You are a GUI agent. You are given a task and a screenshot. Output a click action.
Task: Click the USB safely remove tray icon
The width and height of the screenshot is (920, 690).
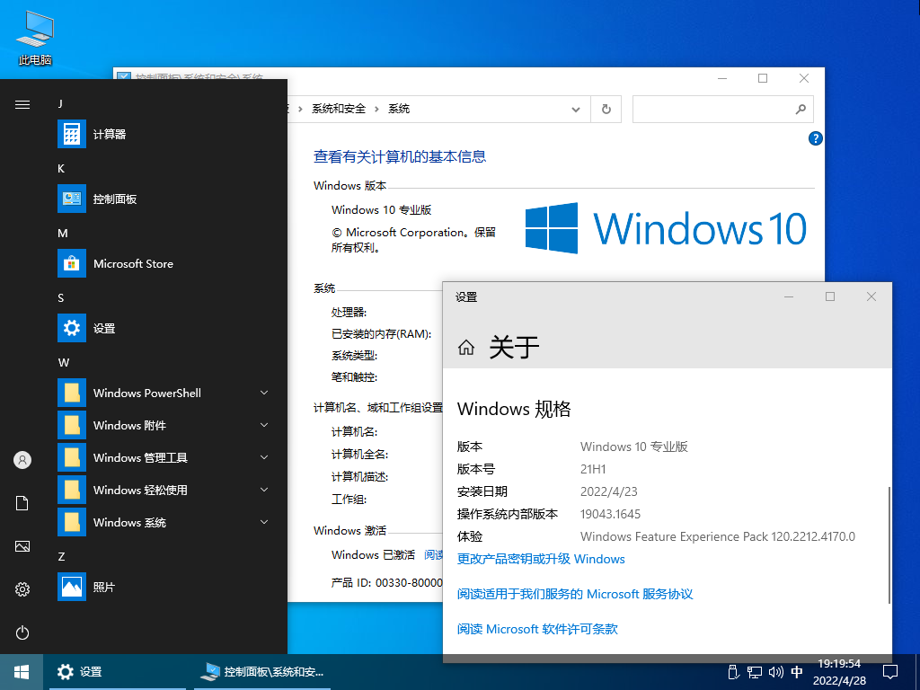[x=732, y=672]
